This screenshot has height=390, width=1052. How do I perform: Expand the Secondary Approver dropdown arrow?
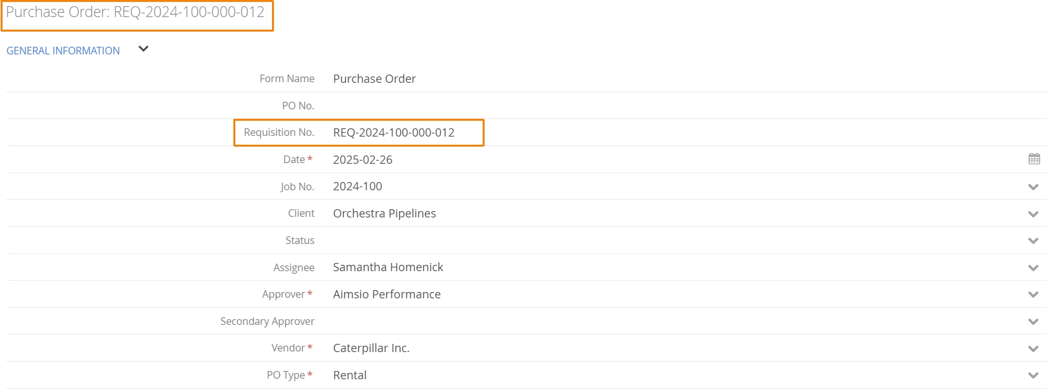click(x=1033, y=322)
